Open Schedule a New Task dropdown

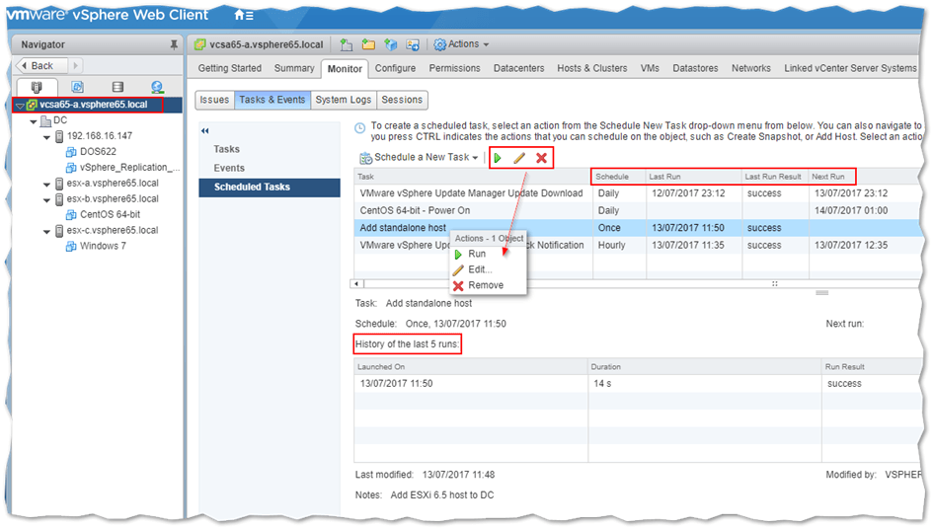pos(419,158)
